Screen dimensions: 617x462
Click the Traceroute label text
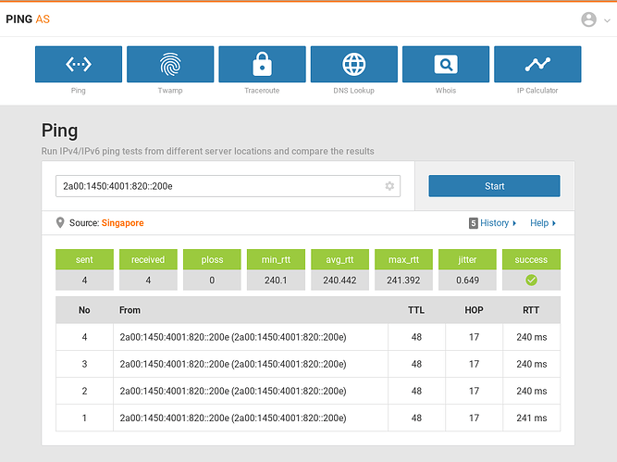[x=262, y=91]
